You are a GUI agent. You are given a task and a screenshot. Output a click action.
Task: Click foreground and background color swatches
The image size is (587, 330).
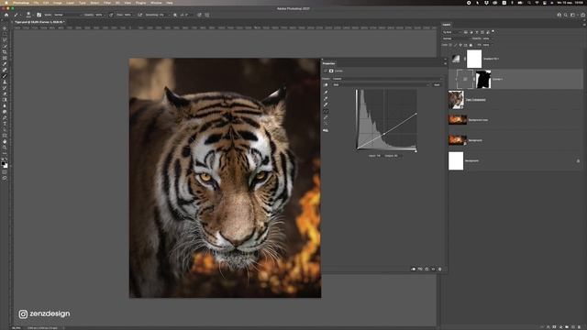point(5,165)
